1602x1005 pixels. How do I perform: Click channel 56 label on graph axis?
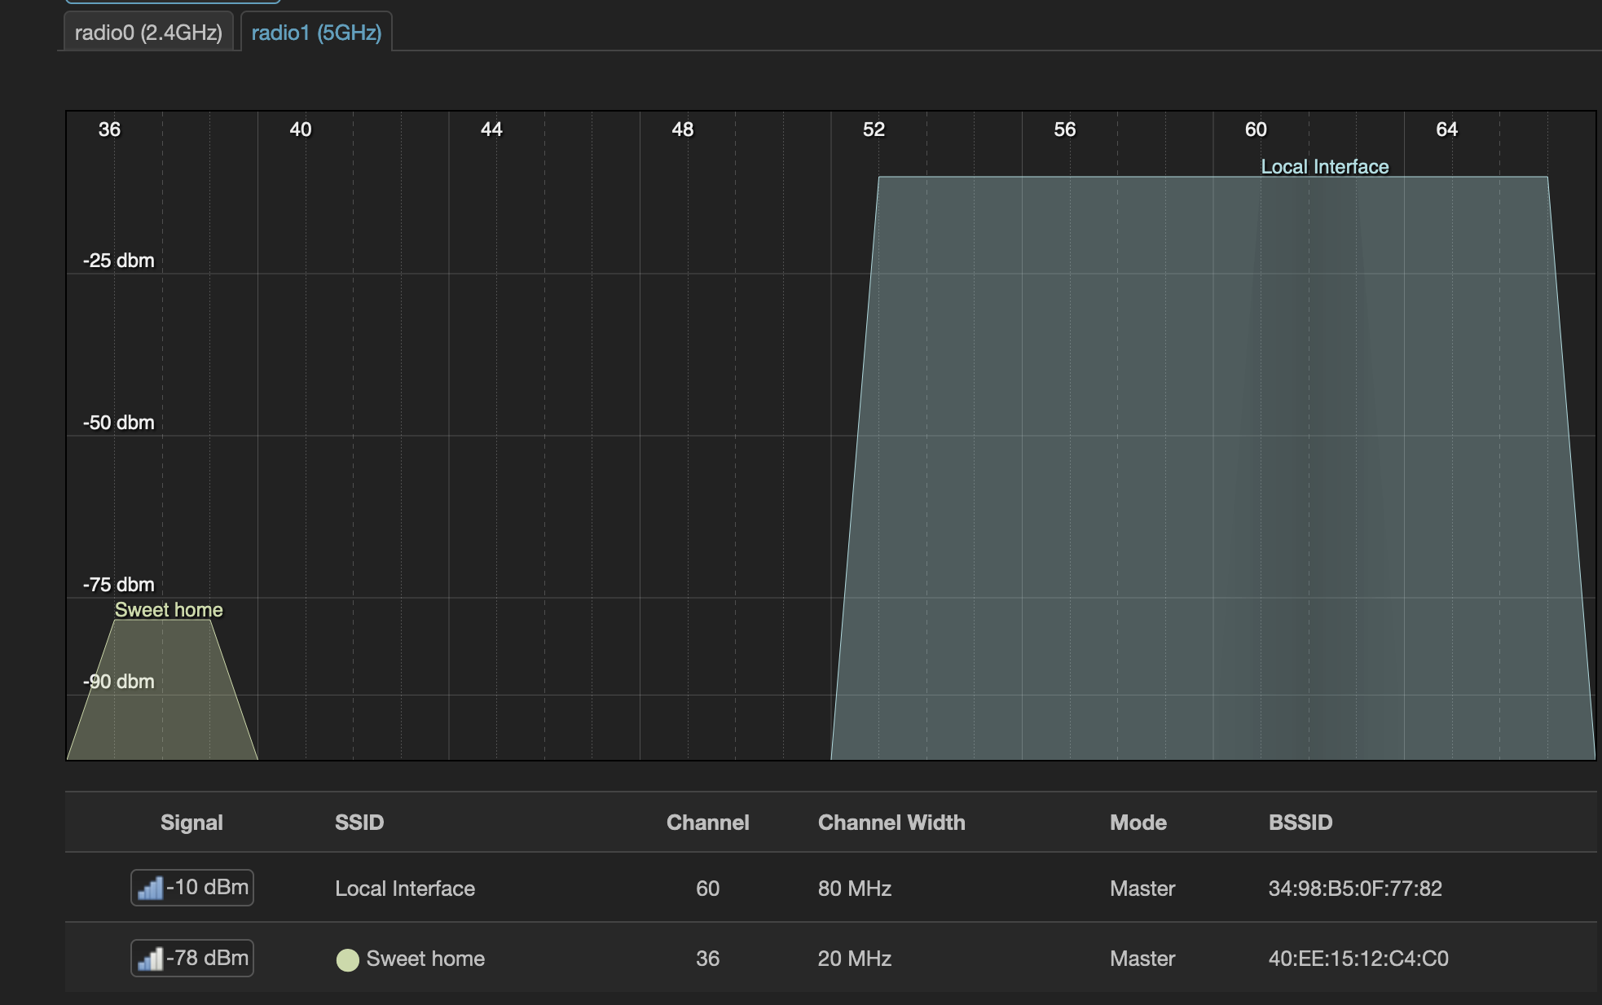[1065, 129]
